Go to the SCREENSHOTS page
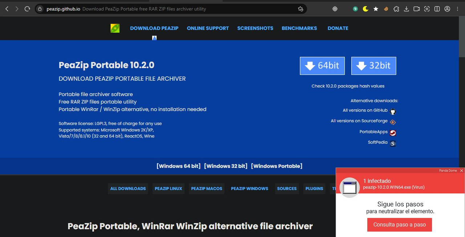The width and height of the screenshot is (465, 237). (x=255, y=28)
